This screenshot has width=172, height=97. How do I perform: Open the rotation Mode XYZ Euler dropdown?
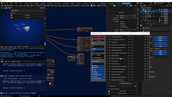pyautogui.click(x=160, y=48)
